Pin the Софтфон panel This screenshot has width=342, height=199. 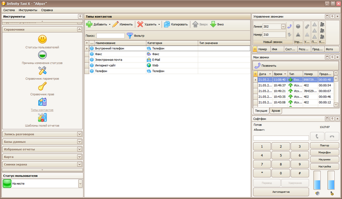332,119
